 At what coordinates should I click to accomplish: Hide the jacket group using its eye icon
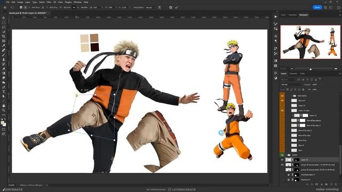tap(282, 155)
